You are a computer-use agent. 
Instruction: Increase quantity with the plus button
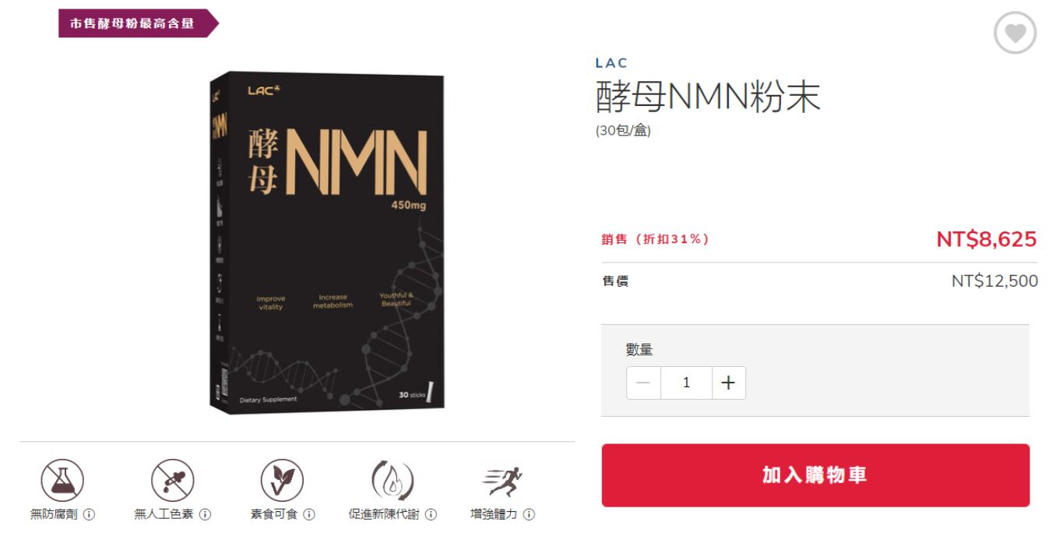729,383
